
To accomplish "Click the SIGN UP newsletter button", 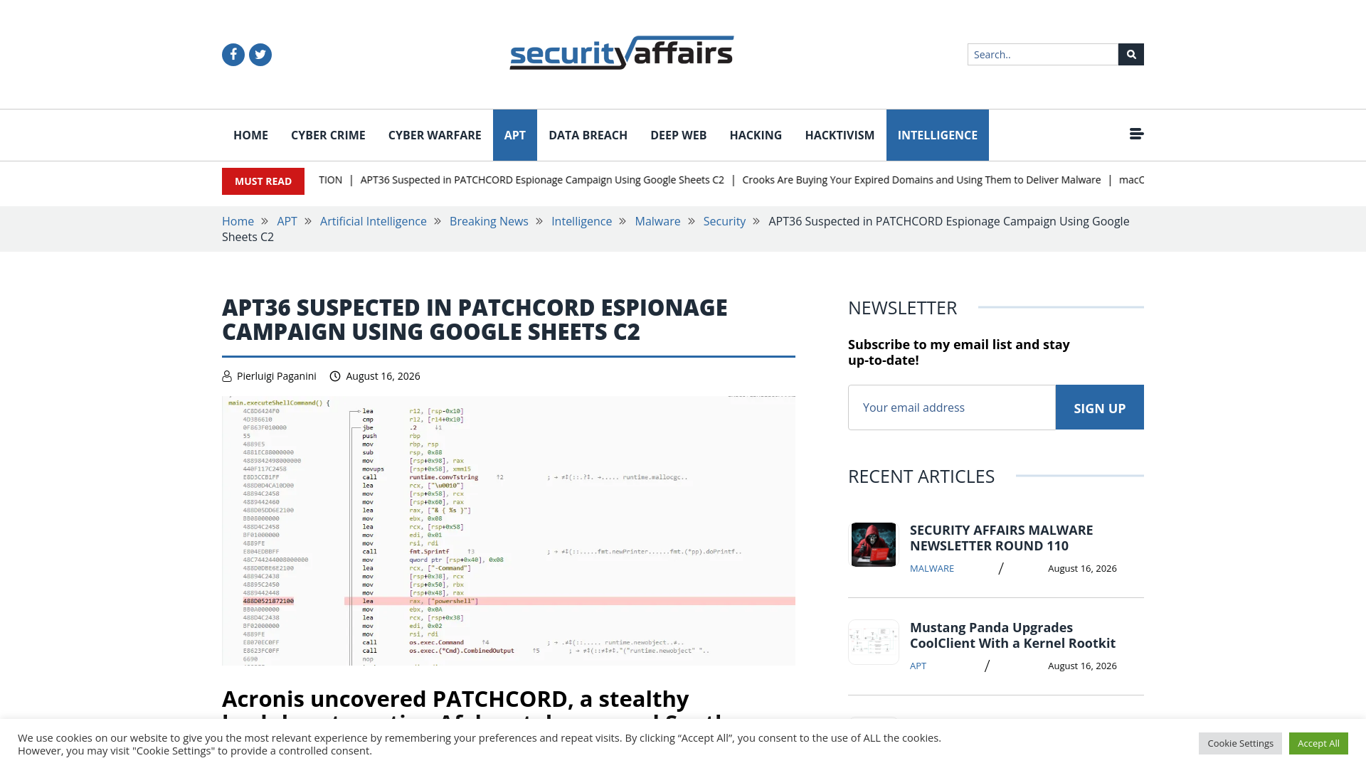I will tap(1100, 407).
